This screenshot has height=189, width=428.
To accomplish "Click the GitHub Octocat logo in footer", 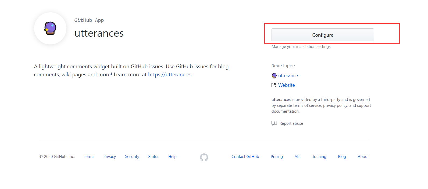I will (204, 157).
